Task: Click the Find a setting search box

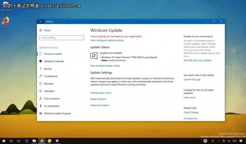Action: click(62, 38)
